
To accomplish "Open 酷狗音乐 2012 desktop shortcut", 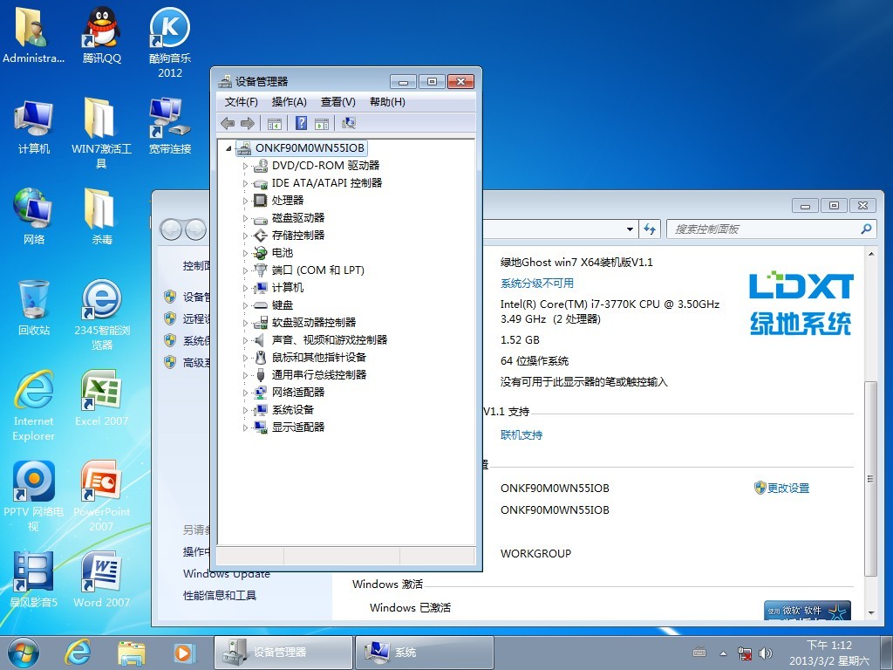I will point(170,42).
